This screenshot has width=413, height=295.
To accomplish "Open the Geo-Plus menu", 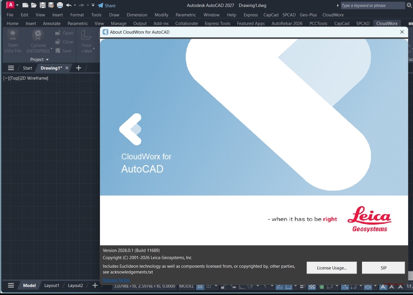I will 308,15.
